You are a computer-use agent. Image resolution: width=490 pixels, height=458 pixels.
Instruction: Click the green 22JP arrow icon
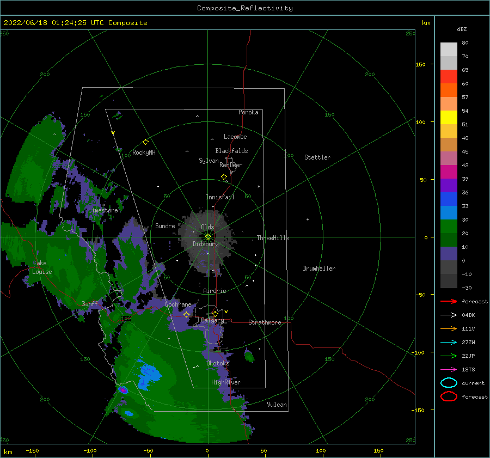click(449, 356)
